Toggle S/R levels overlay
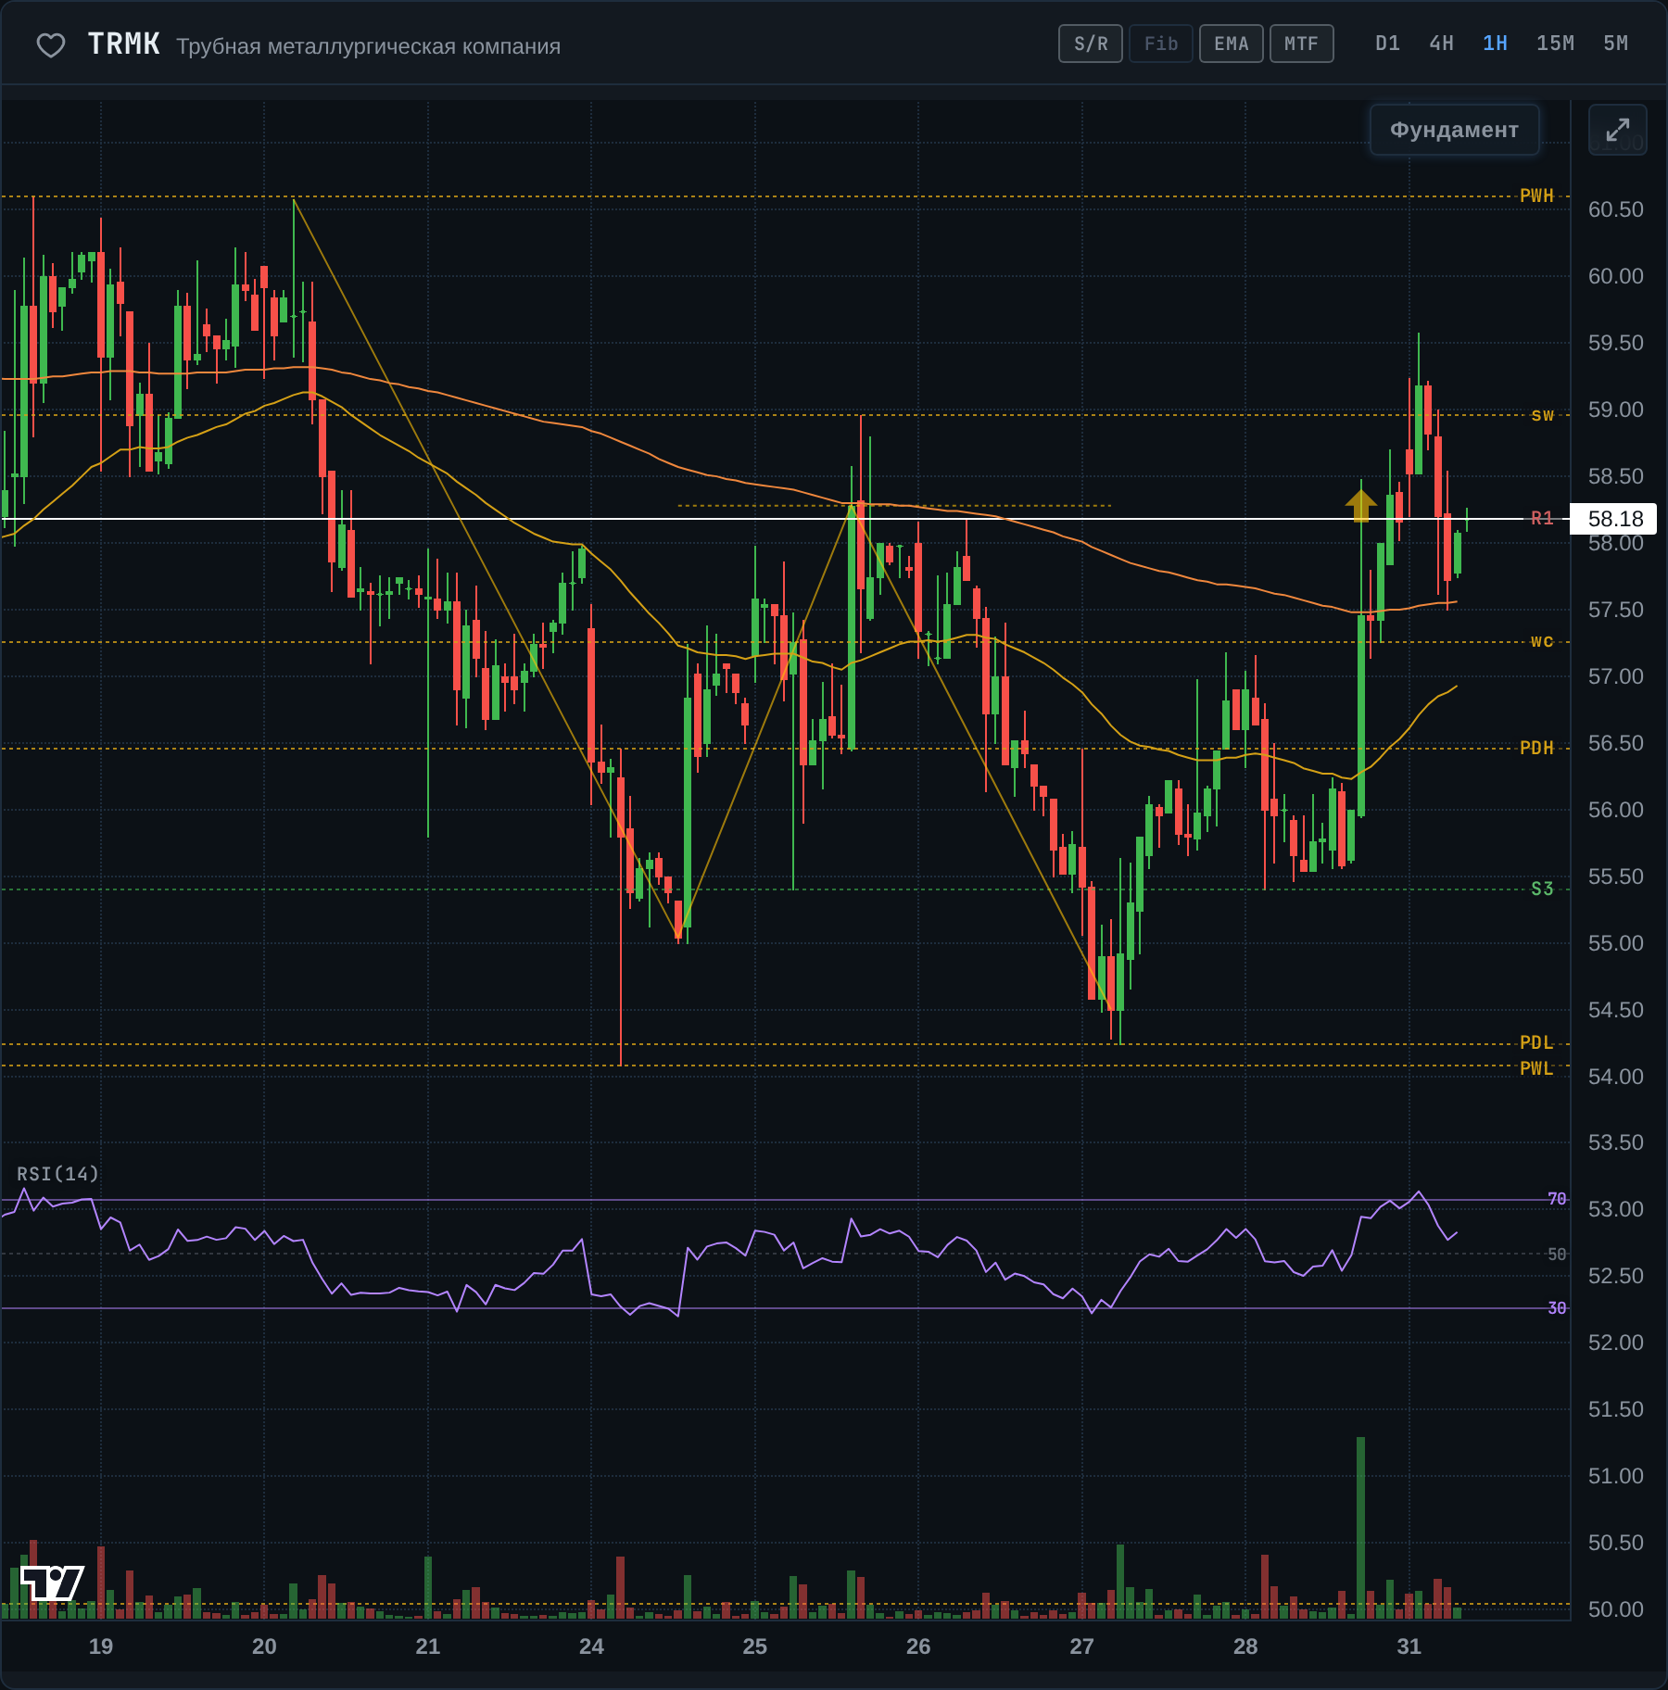The image size is (1668, 1690). 1091,44
